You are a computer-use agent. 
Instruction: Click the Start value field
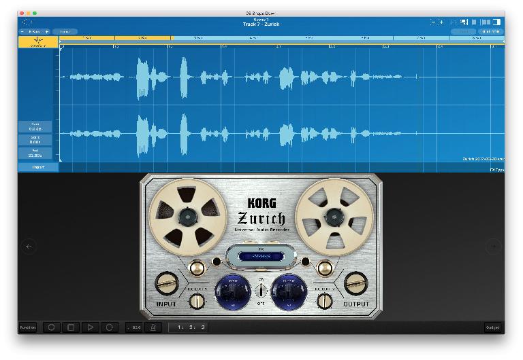click(x=35, y=140)
